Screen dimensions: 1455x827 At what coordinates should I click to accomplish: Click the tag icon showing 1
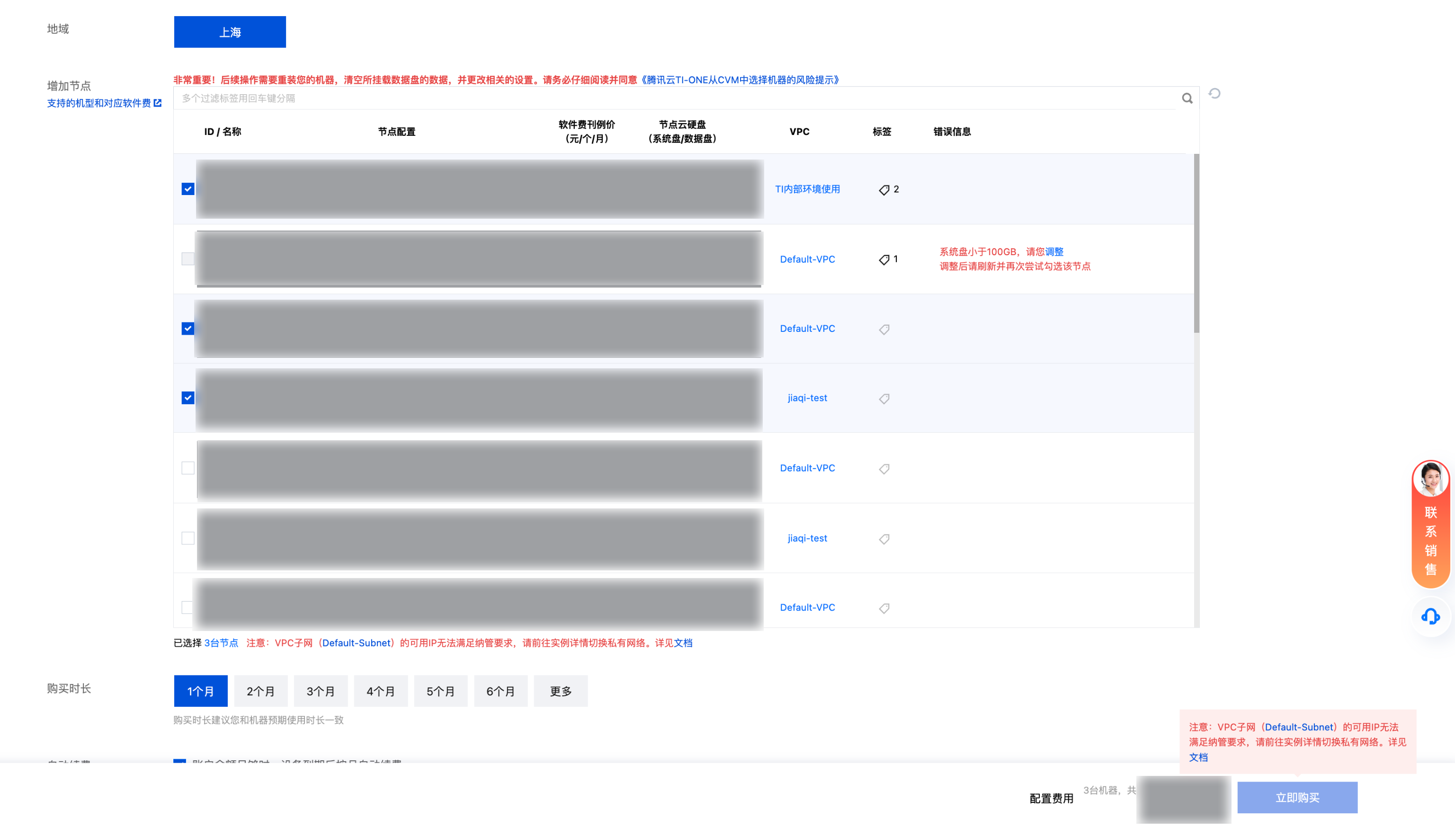pos(884,259)
